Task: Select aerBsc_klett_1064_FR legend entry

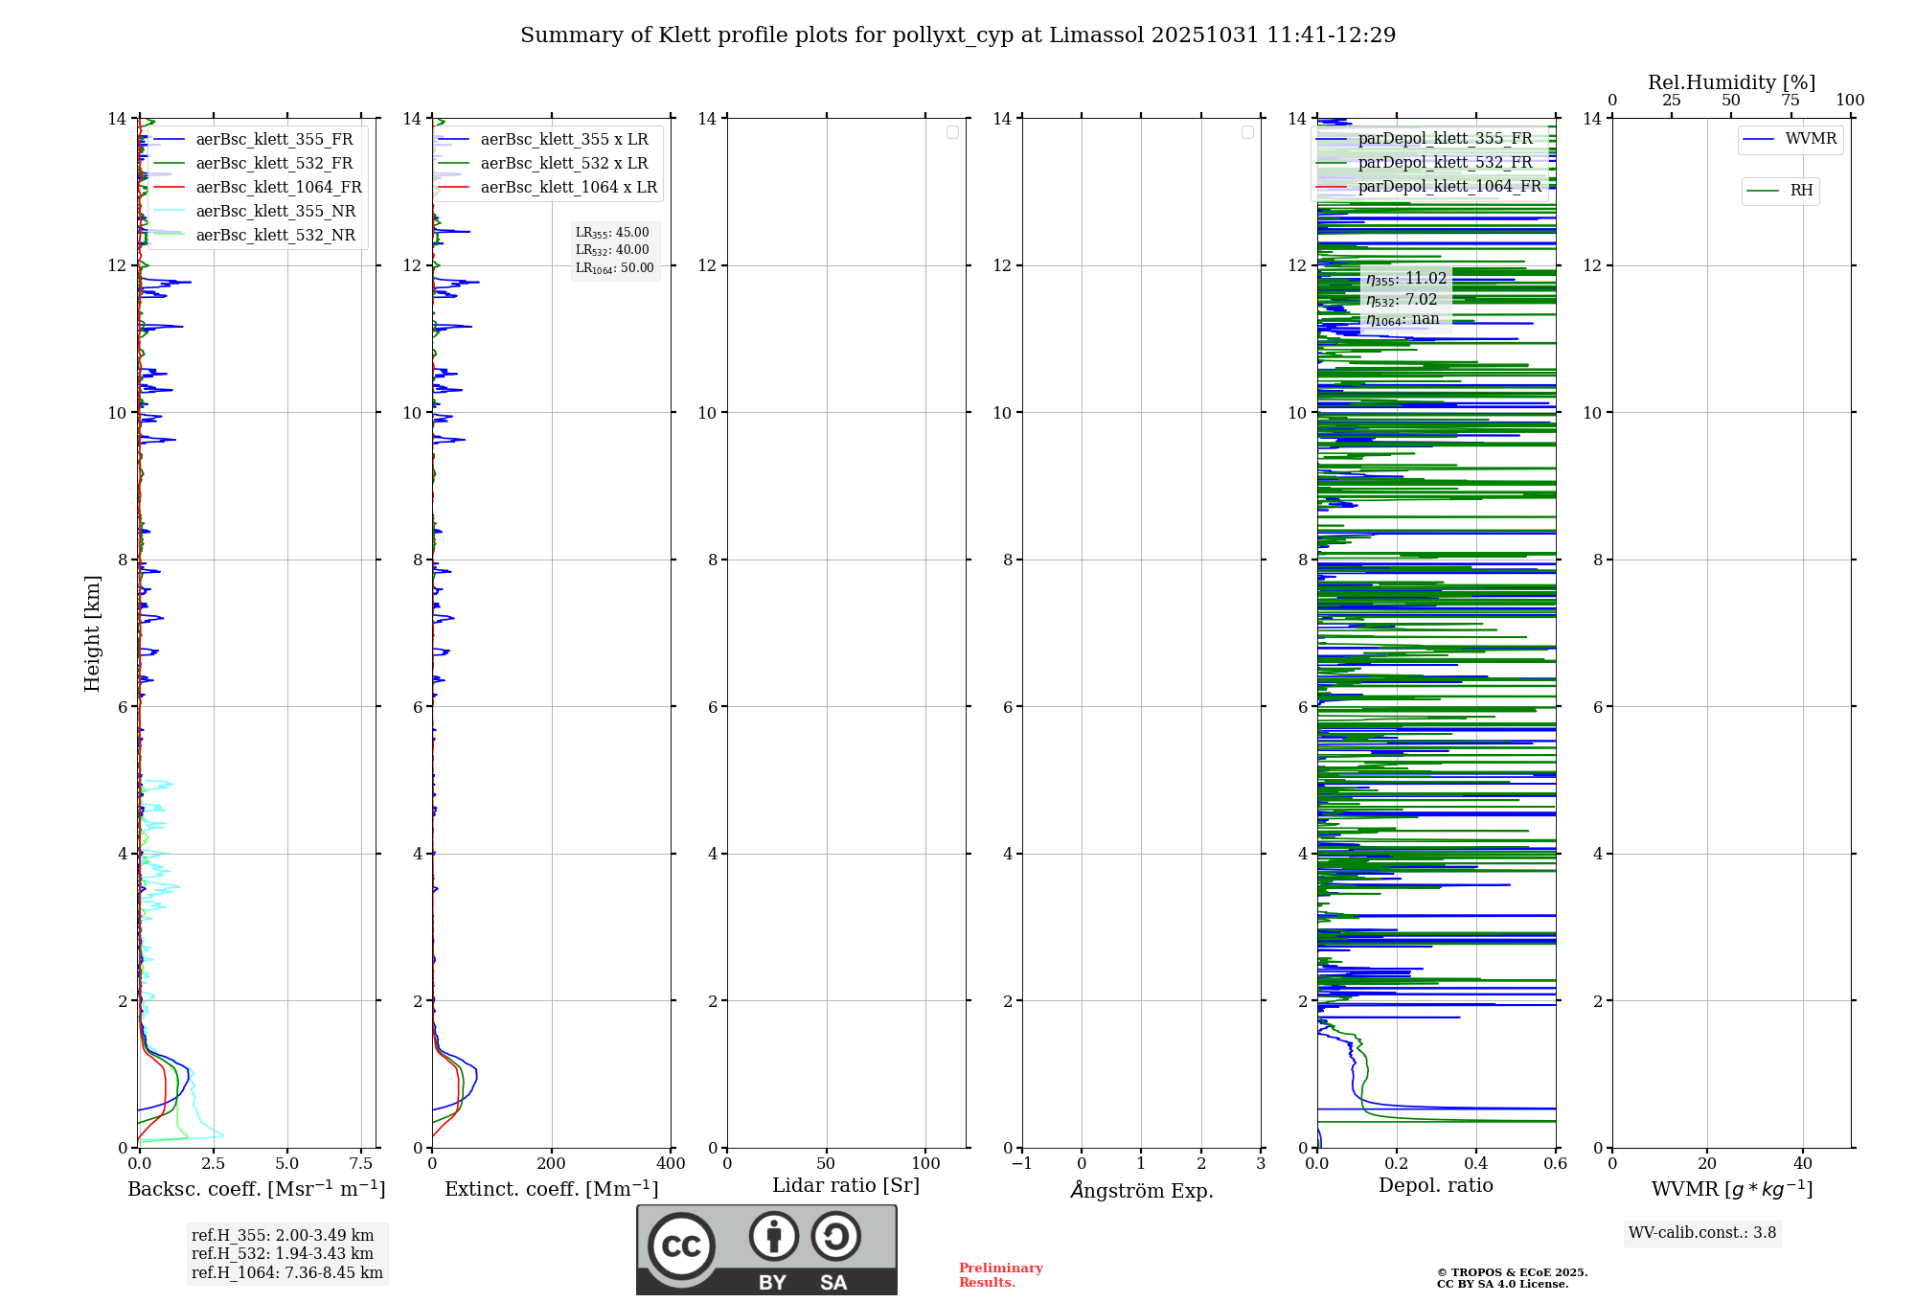Action: [279, 187]
